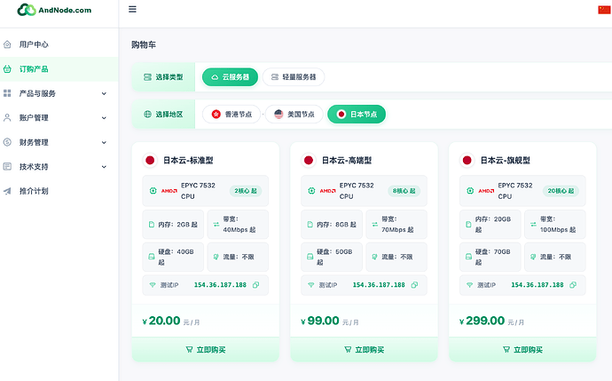Expand the 账户管理 chevron
612x381 pixels.
104,118
